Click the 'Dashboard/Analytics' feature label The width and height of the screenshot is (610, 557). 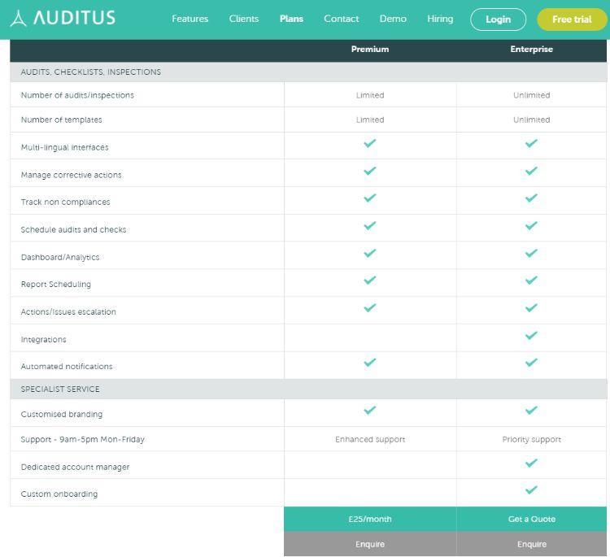coord(60,258)
